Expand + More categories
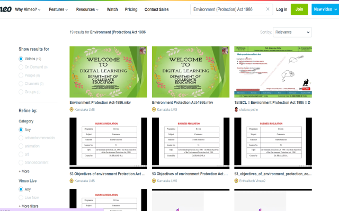This screenshot has width=339, height=211. coord(24,171)
